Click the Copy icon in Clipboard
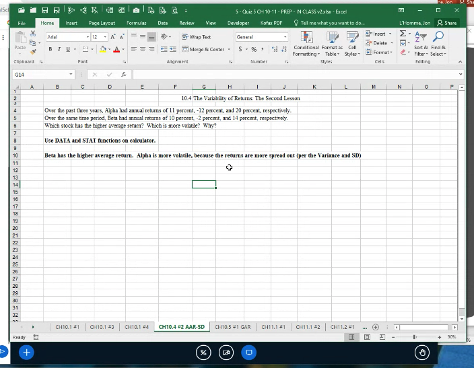Viewport: 474px width, 368px height. tap(32, 42)
